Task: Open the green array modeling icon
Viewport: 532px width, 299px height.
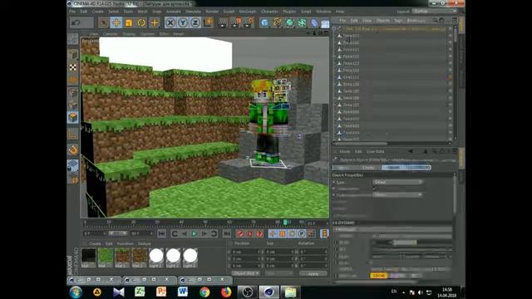Action: coord(302,22)
